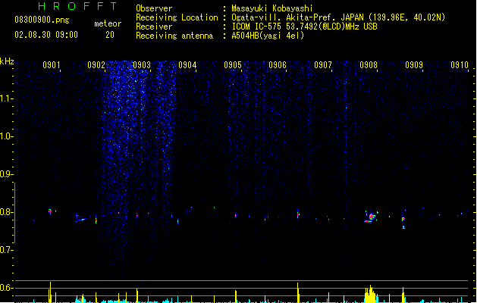Click the 0906 time marker
This screenshot has height=303, width=477.
click(278, 65)
